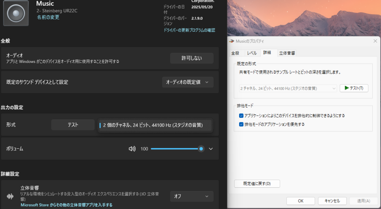Screen dimensions: 381x209
Task: Click the 既定値に戻す(D) button
Action: (257, 183)
